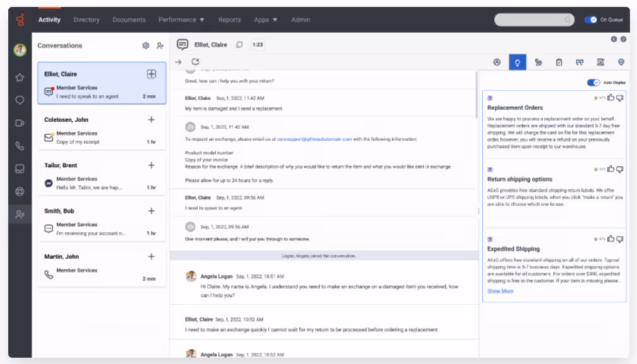Image resolution: width=637 pixels, height=364 pixels.
Task: Select the lightbulb knowledge panel icon
Action: 518,62
